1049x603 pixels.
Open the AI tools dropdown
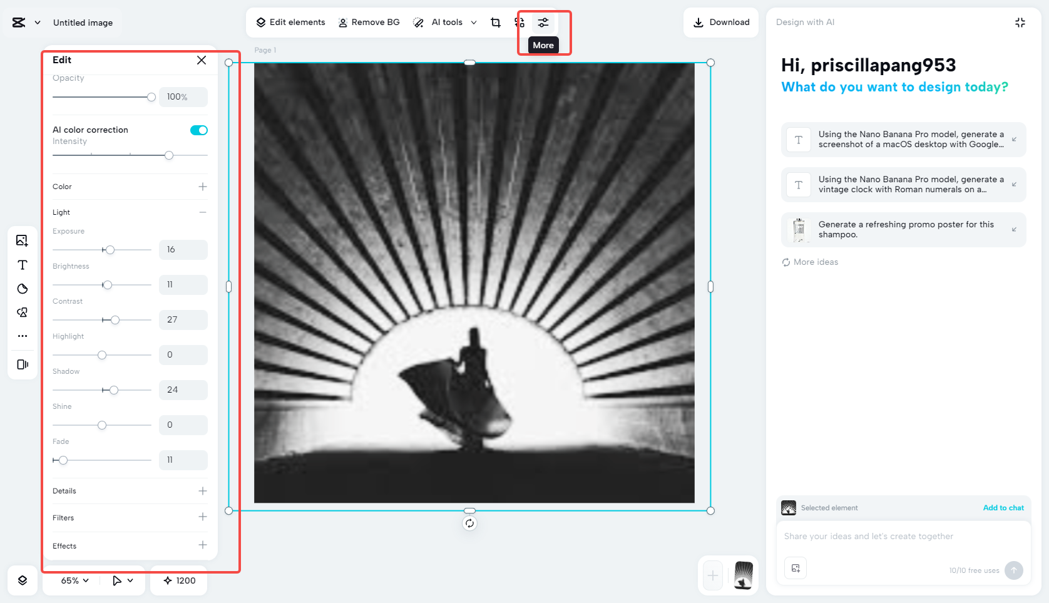(x=445, y=22)
